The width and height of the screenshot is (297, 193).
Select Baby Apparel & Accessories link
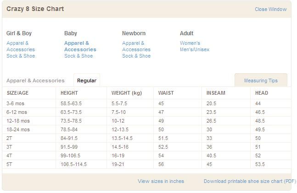(x=80, y=46)
